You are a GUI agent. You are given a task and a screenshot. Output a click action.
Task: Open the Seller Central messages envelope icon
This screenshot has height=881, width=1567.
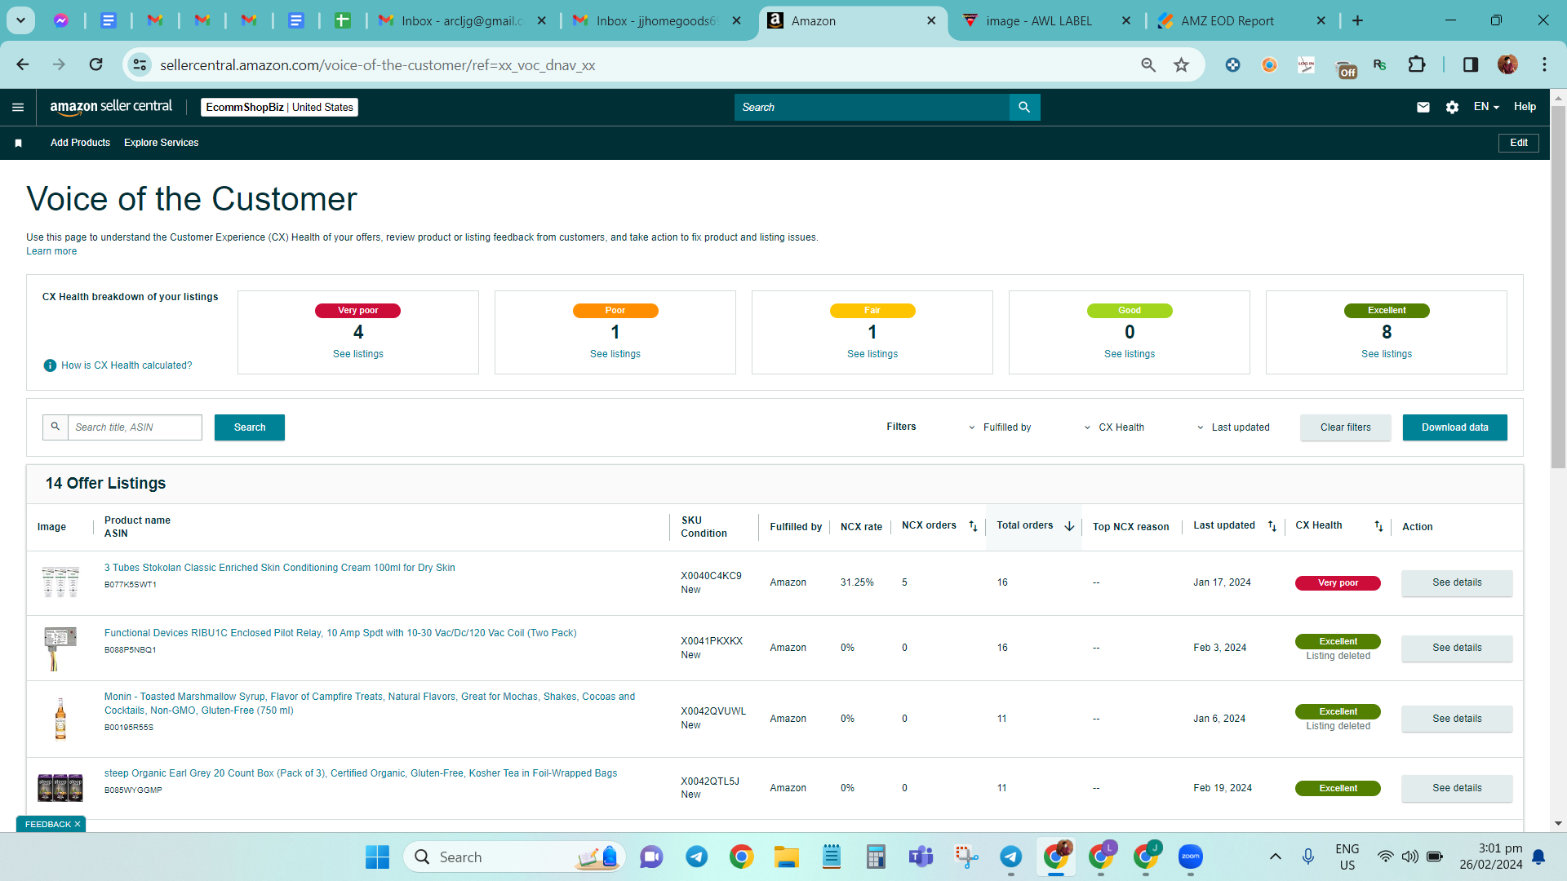(x=1423, y=107)
